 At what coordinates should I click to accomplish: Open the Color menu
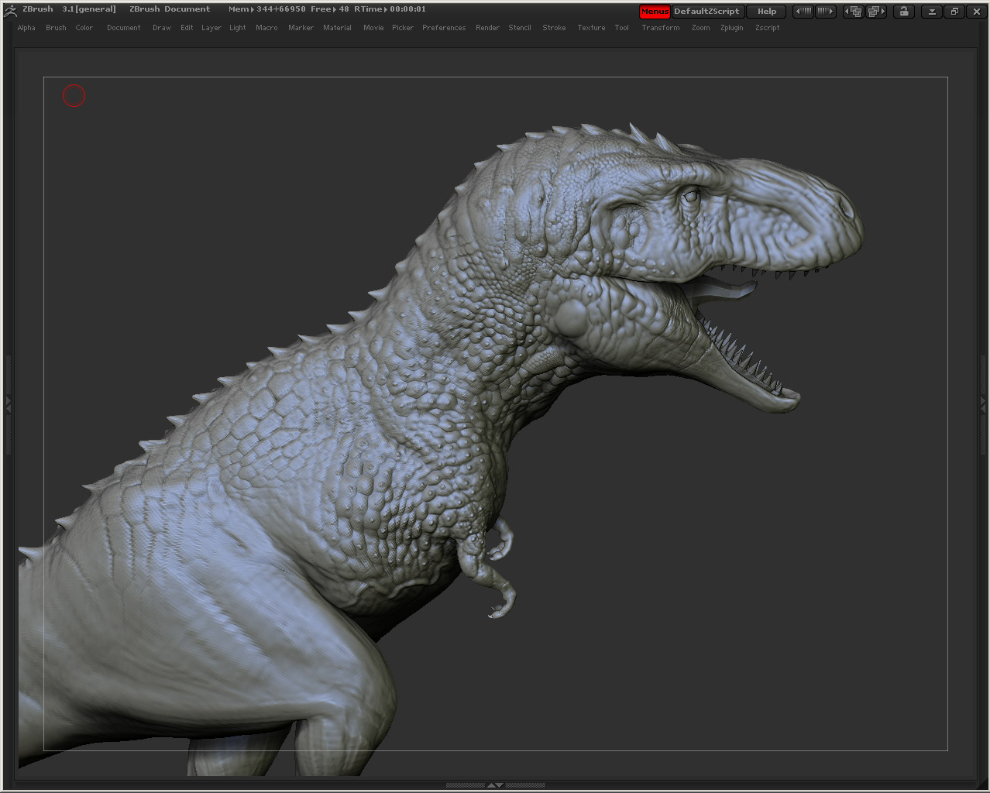click(x=84, y=28)
